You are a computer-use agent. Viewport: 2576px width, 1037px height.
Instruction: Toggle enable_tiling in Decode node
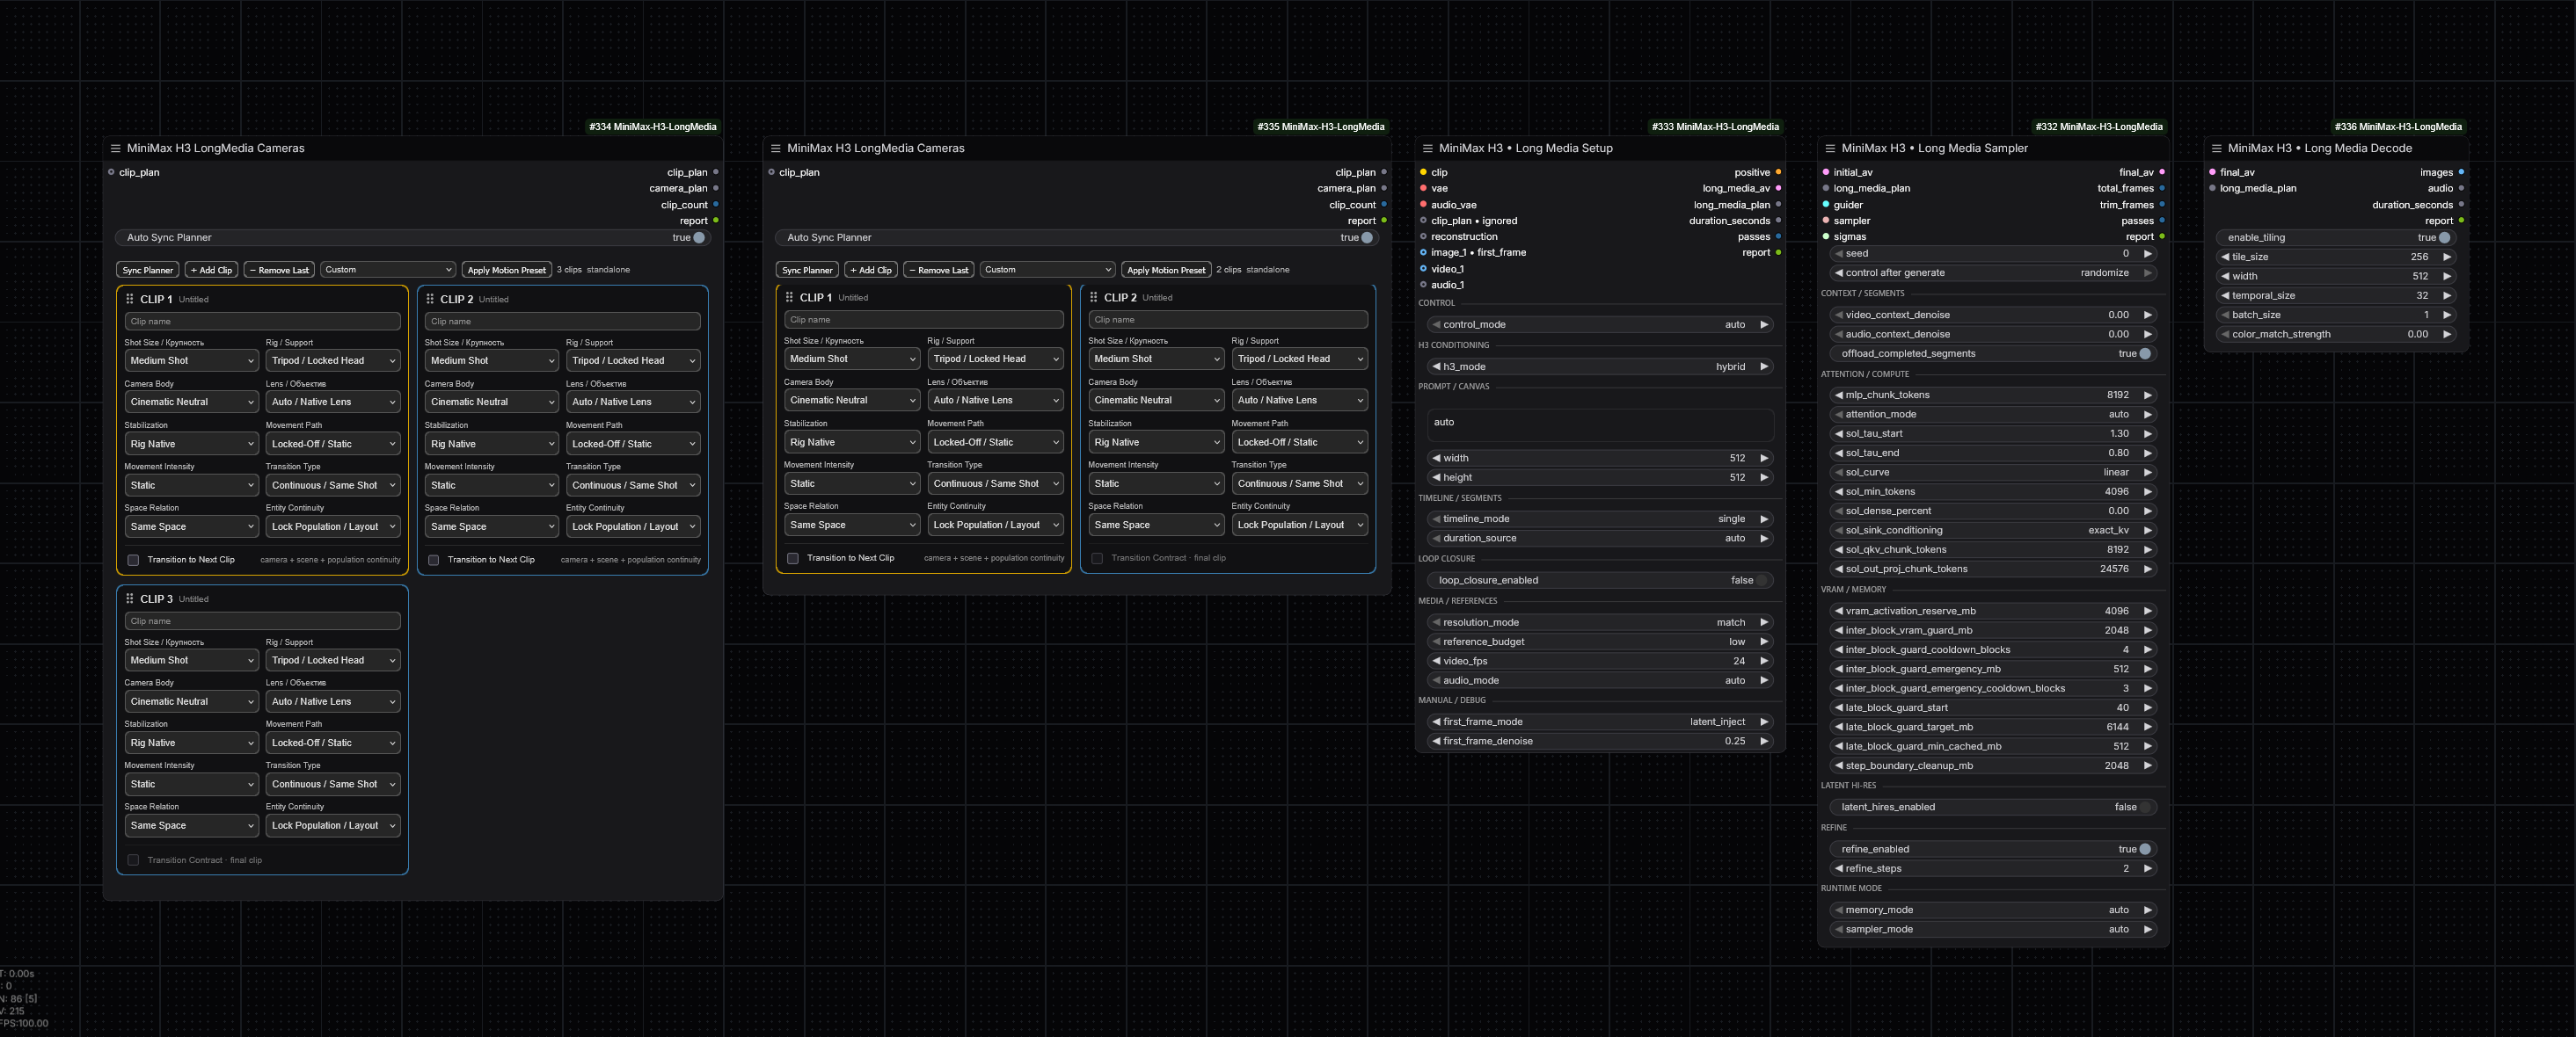(x=2336, y=238)
